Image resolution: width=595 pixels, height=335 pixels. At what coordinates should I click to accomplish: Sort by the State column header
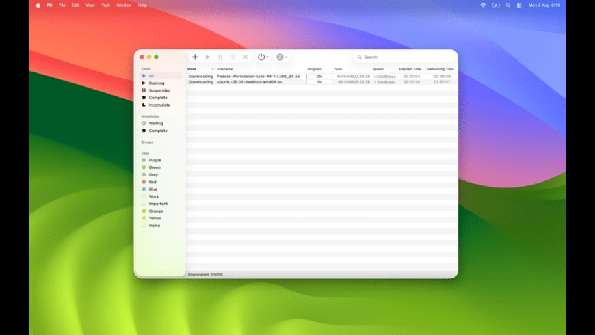coord(201,69)
